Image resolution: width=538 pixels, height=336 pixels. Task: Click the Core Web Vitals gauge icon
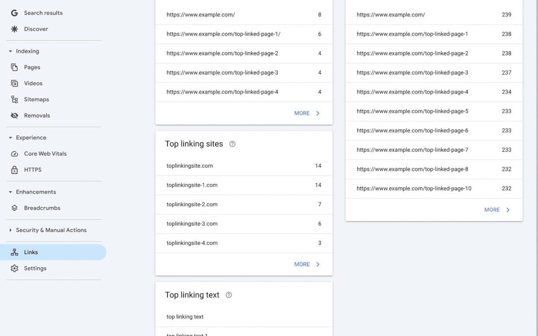(14, 154)
